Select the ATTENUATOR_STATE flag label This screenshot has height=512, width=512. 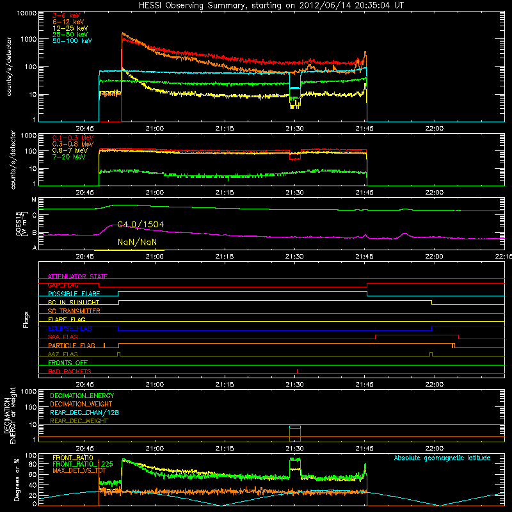pyautogui.click(x=77, y=276)
